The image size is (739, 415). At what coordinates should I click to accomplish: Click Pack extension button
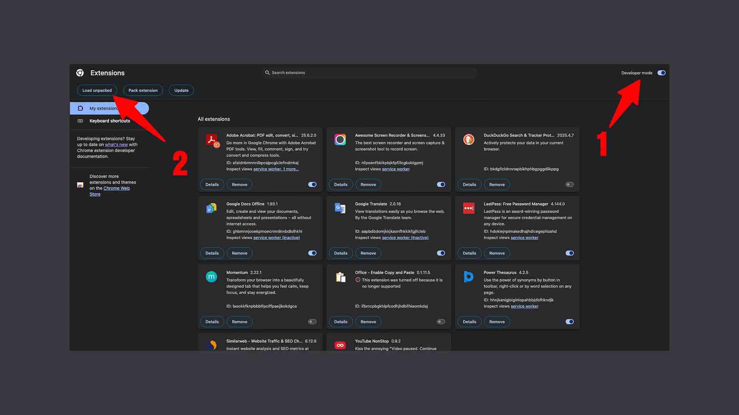pyautogui.click(x=143, y=90)
